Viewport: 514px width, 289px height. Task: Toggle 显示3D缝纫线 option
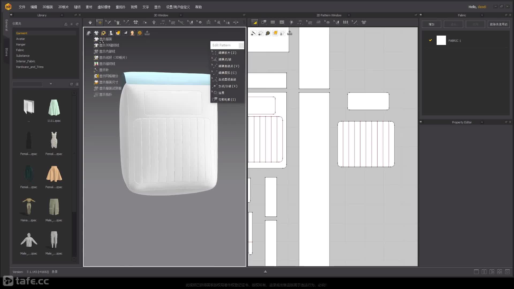pyautogui.click(x=107, y=45)
